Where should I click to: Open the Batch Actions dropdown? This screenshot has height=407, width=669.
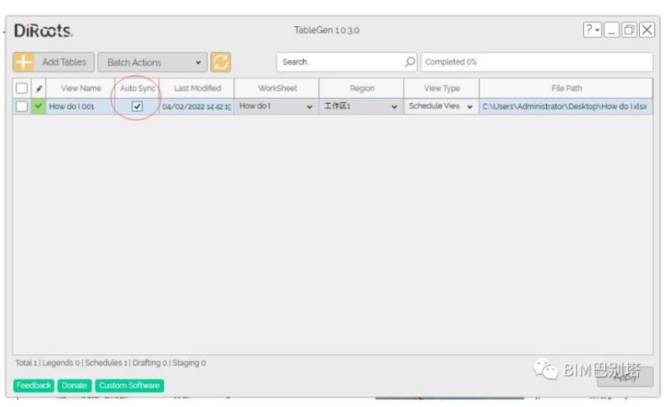pos(152,62)
